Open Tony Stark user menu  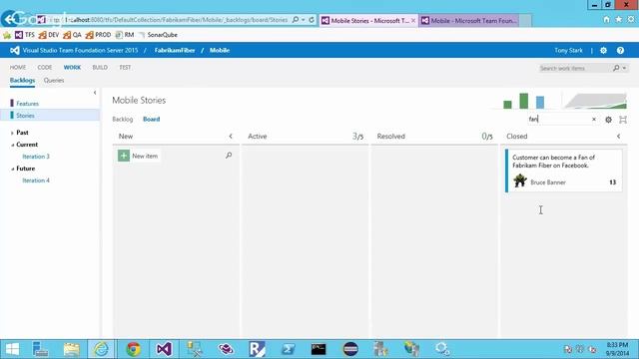point(568,51)
